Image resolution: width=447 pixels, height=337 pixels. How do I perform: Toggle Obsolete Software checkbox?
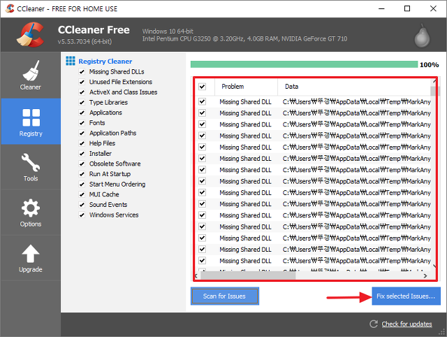82,164
